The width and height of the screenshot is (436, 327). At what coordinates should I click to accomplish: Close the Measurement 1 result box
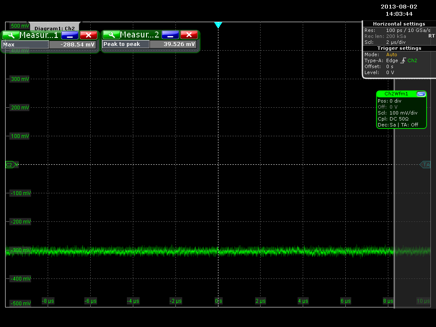click(x=88, y=35)
